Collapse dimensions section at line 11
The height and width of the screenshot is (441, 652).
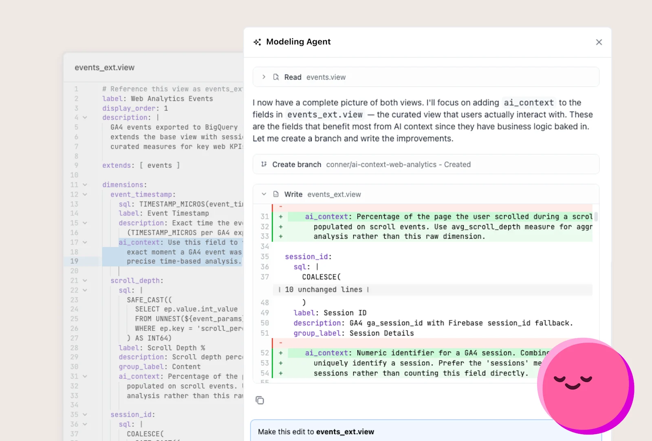[x=85, y=185]
